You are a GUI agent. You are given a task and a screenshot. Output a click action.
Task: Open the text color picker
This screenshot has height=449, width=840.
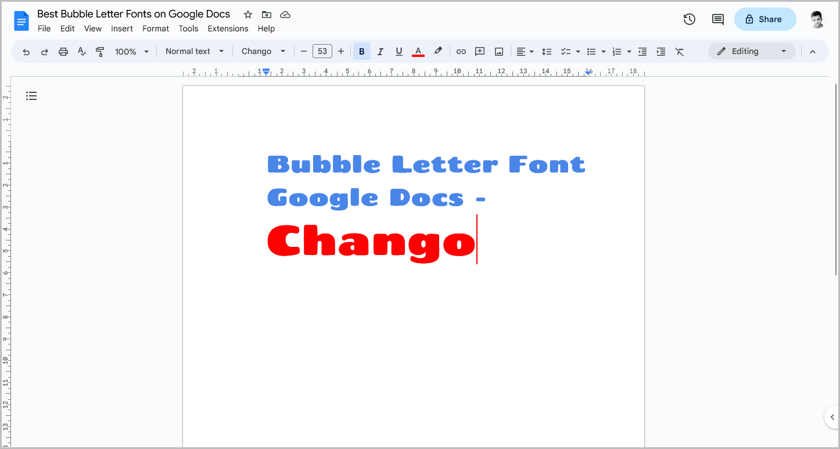click(x=418, y=51)
